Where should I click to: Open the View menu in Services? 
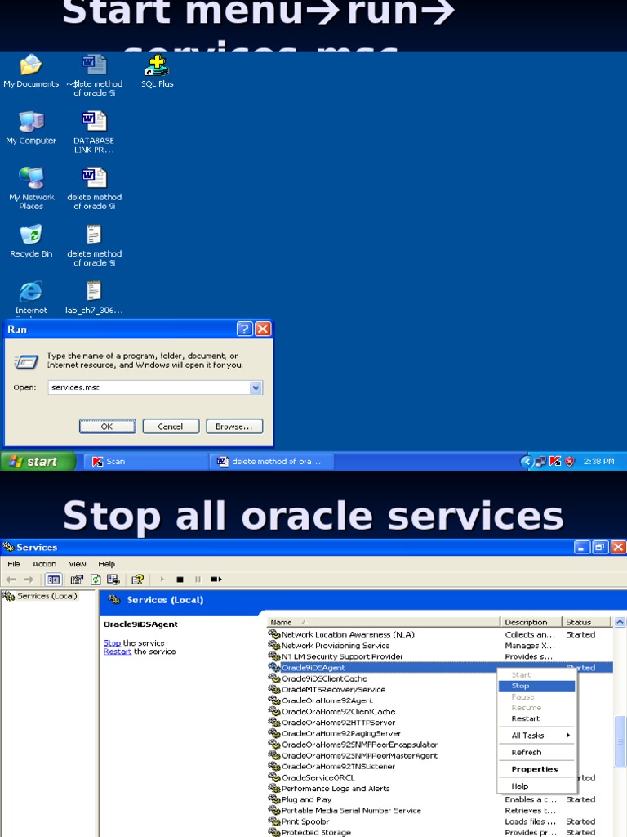point(78,564)
